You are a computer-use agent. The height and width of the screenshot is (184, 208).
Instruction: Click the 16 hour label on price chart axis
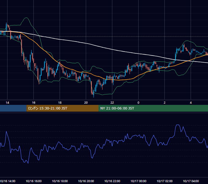pos(34,103)
